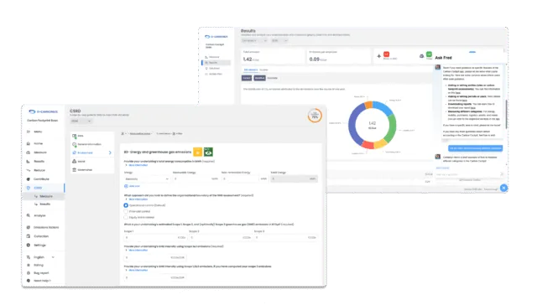Open Contribute leaf icon in sidebar
Image resolution: width=537 pixels, height=305 pixels.
point(29,179)
